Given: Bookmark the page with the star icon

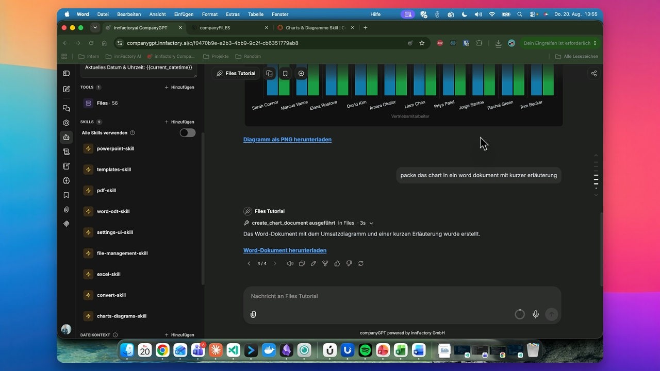Looking at the screenshot, I should [422, 43].
